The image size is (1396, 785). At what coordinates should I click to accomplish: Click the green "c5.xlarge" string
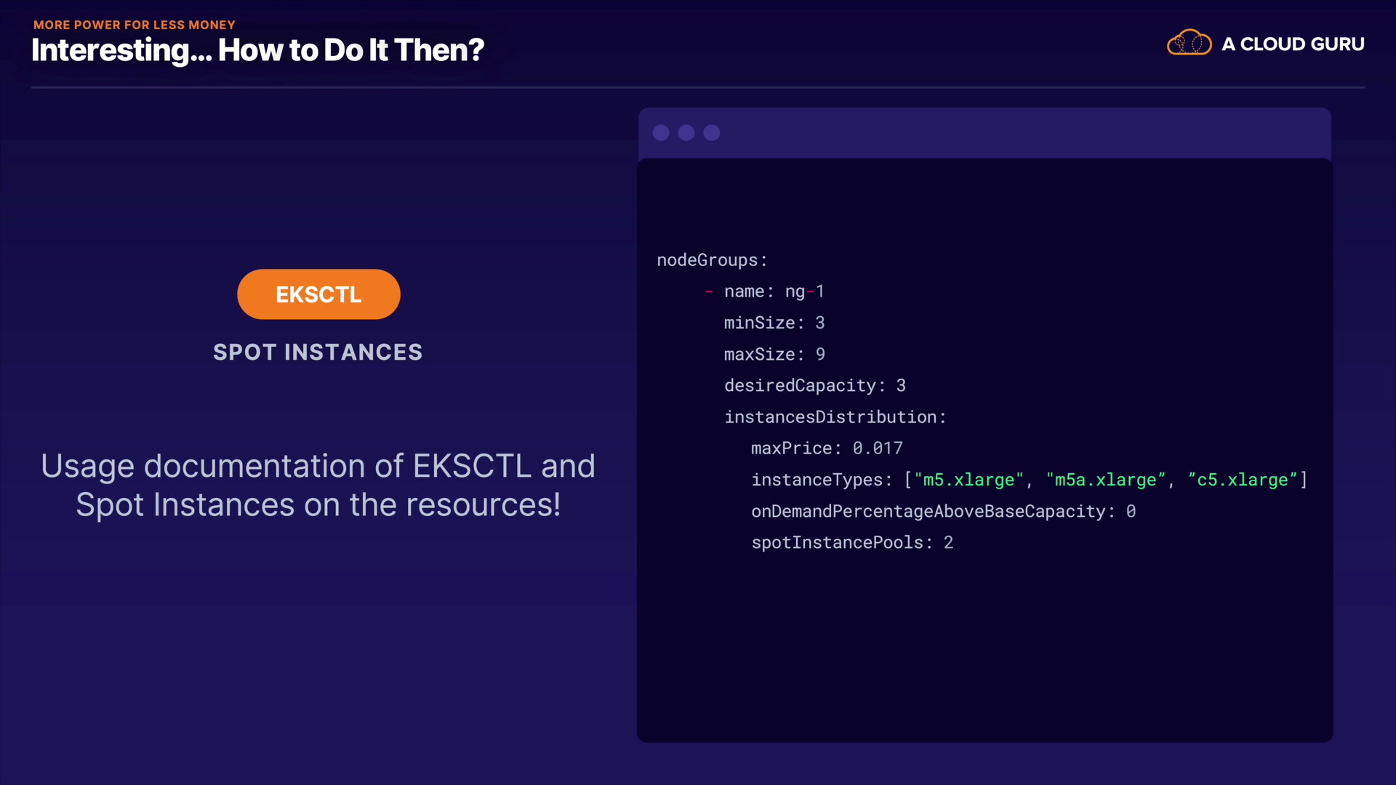1243,480
